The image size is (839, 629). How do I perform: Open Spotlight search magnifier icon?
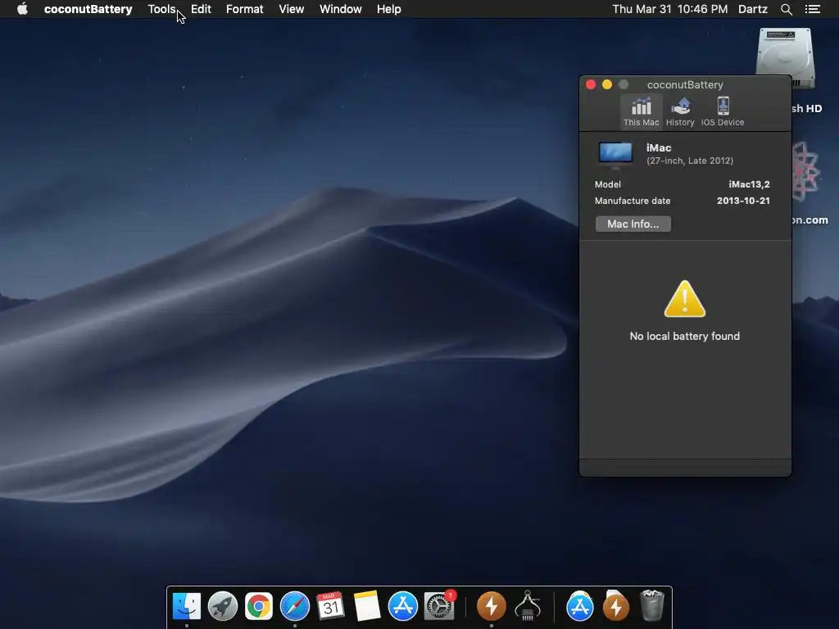[x=786, y=9]
